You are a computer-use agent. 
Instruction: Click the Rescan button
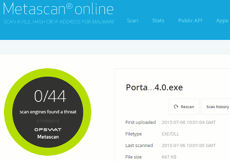coord(184,107)
